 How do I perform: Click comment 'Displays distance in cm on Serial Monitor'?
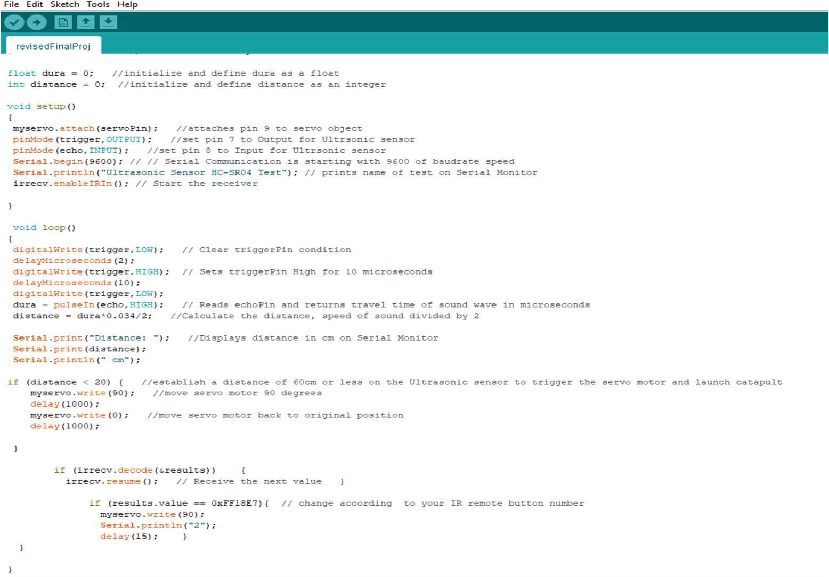pos(313,338)
